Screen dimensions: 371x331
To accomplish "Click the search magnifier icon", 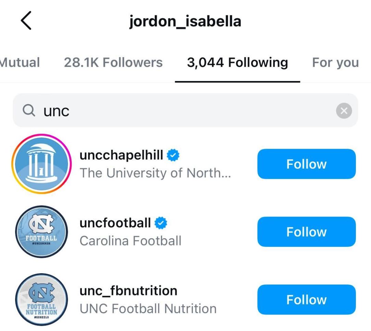I will point(29,110).
